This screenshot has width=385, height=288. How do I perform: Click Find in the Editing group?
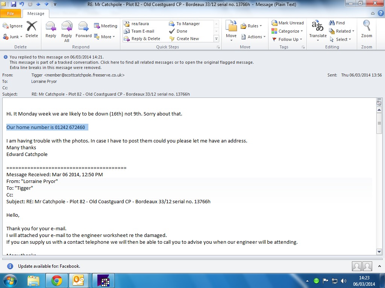(x=337, y=23)
